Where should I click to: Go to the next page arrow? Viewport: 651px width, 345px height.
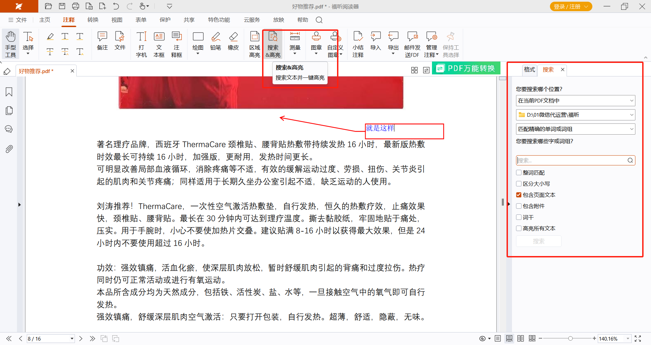(81, 339)
